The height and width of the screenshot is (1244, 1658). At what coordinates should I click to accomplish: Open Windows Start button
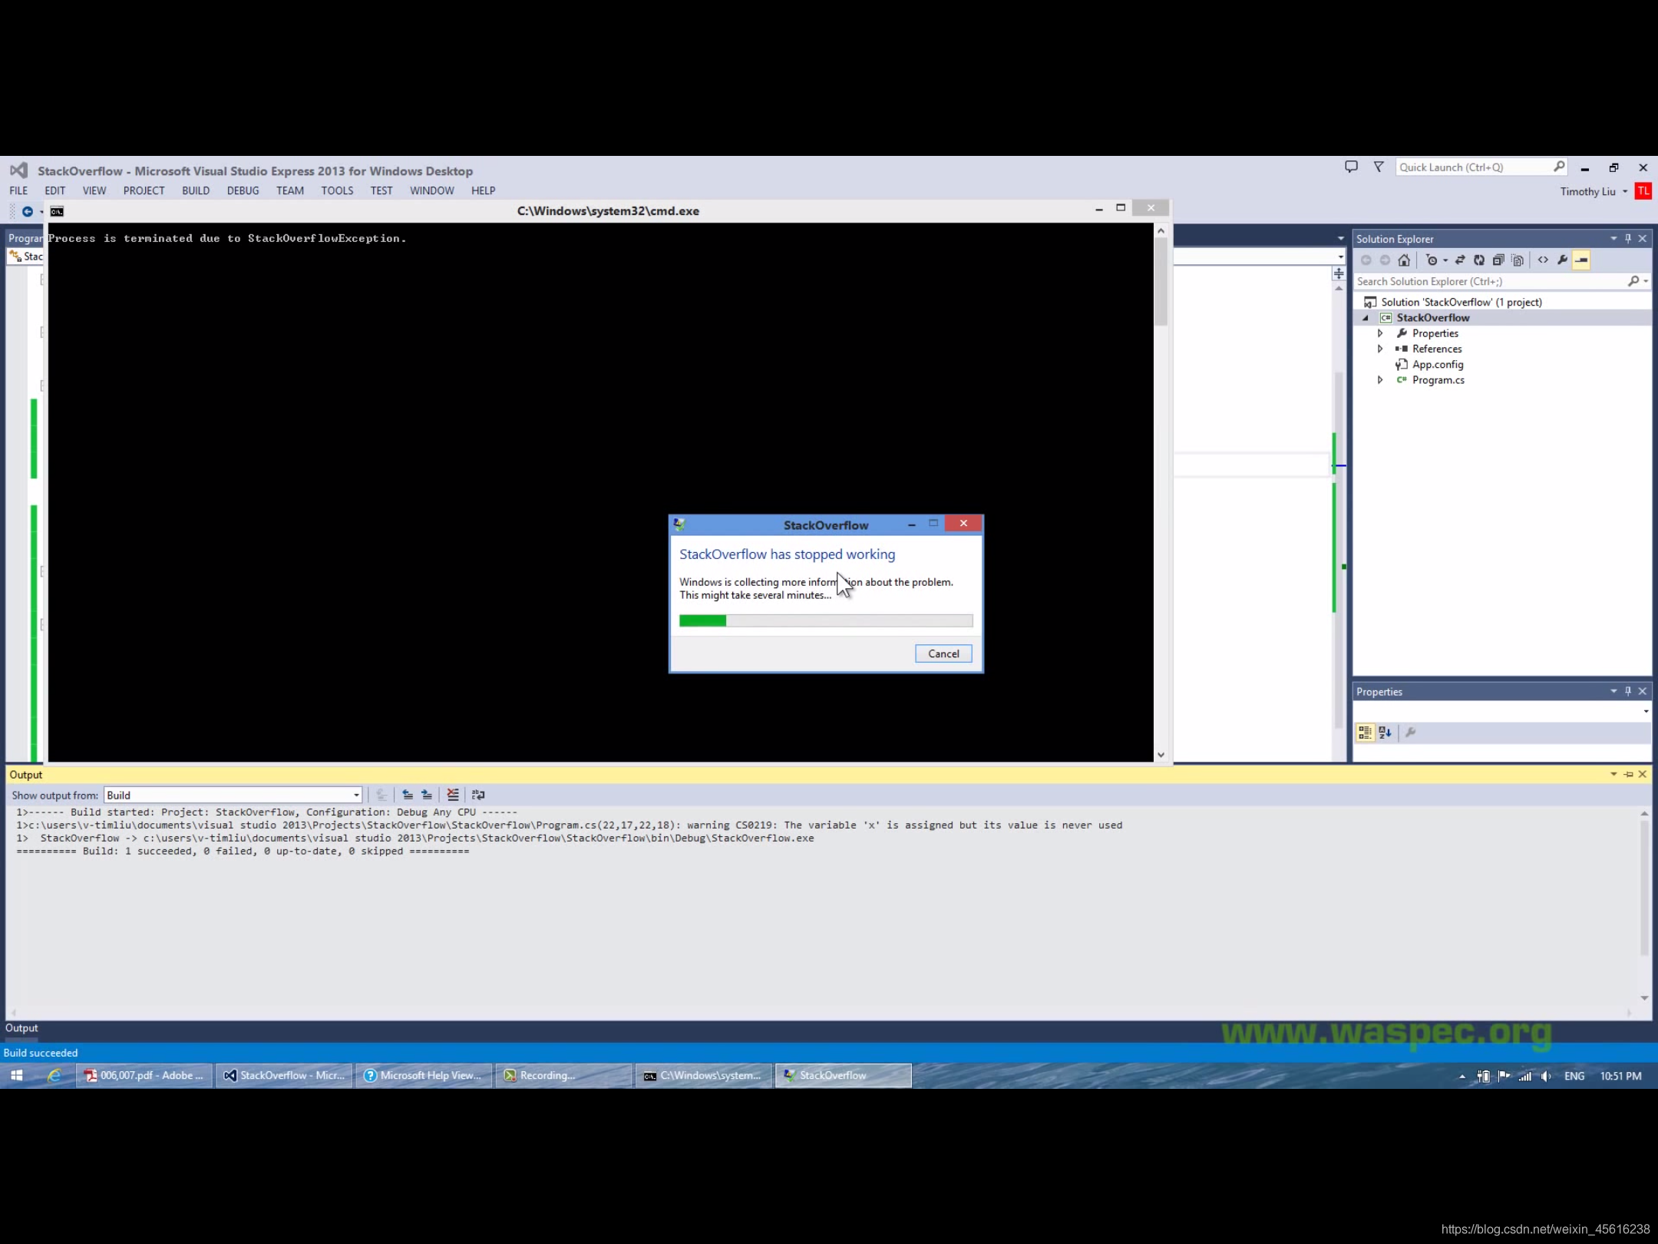click(16, 1076)
